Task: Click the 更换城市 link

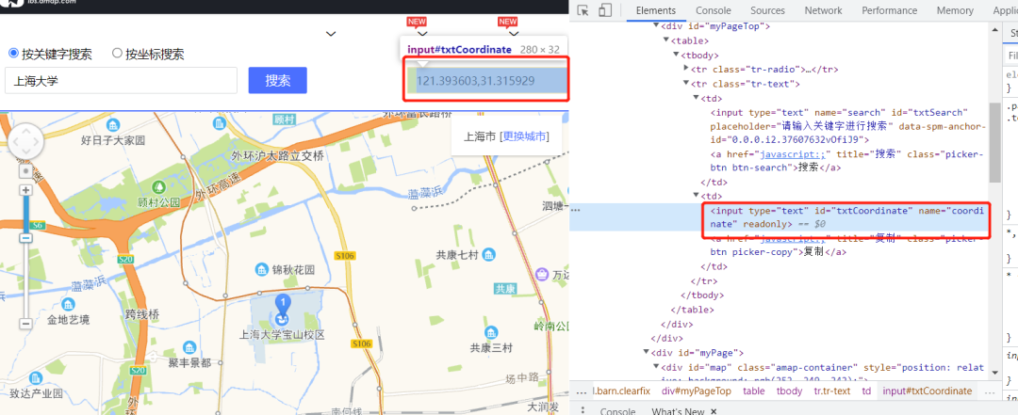Action: (524, 136)
